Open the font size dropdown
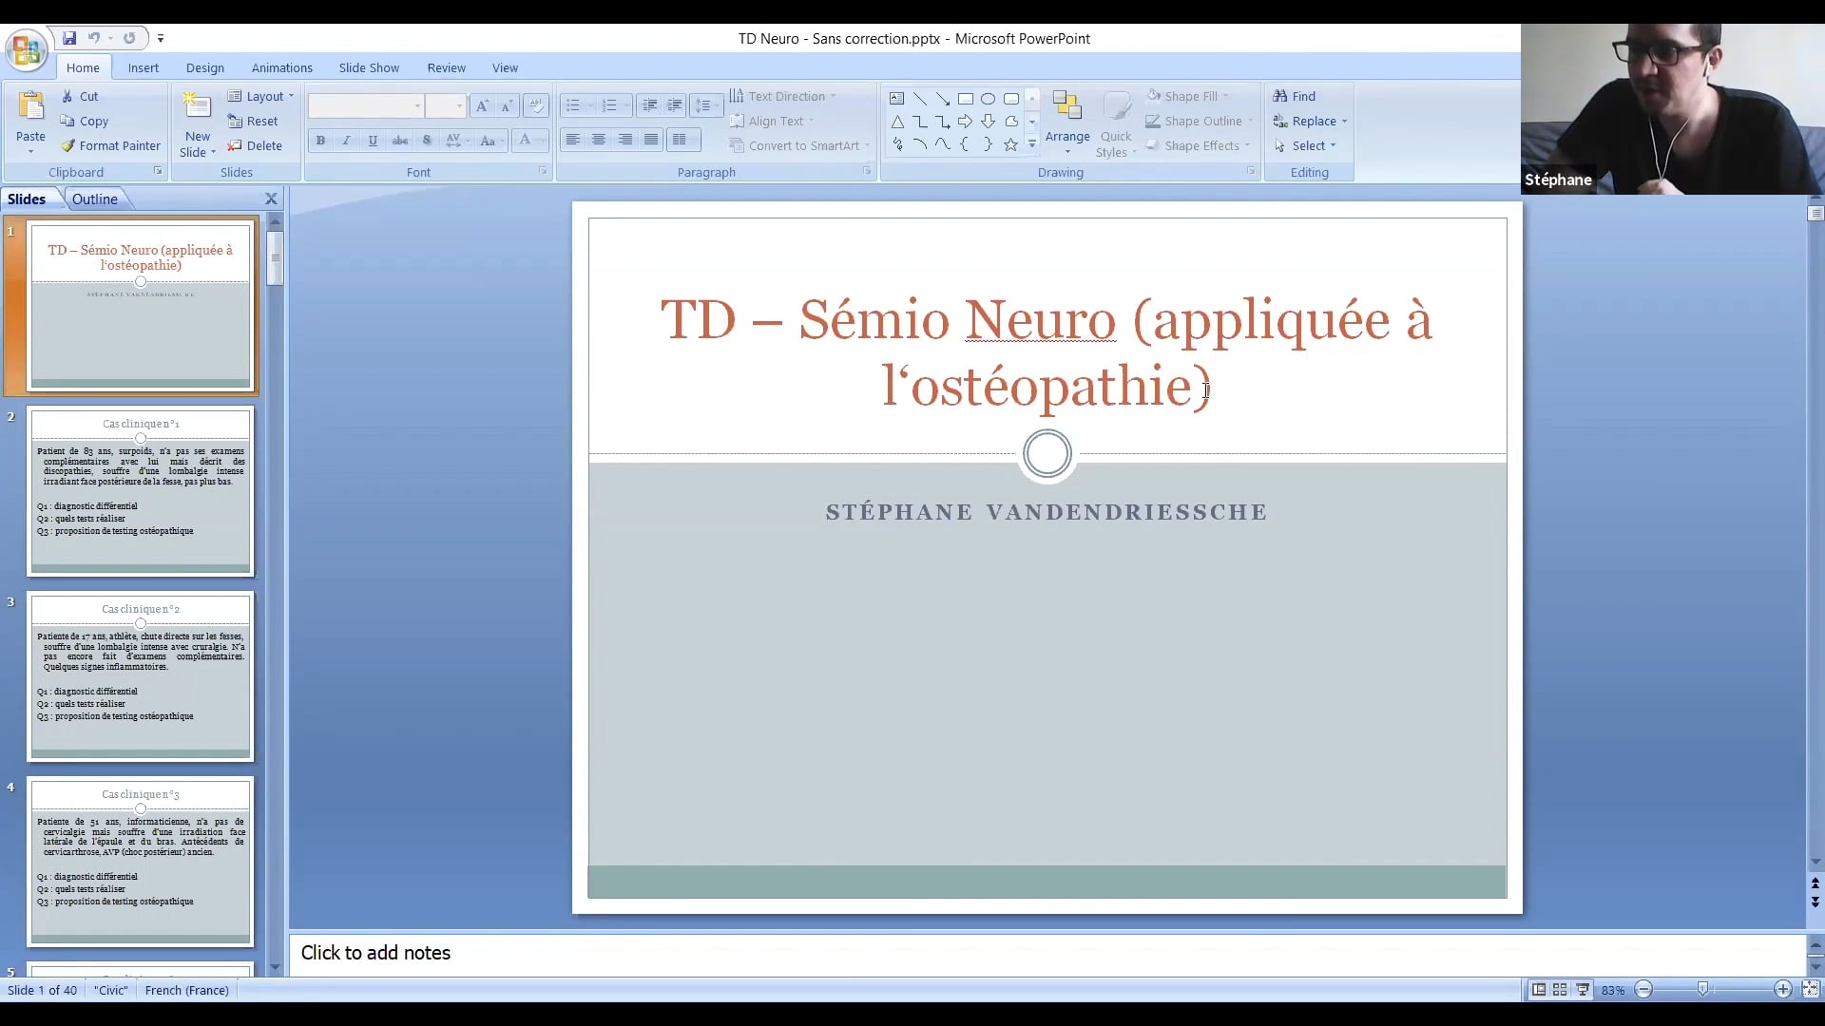This screenshot has height=1026, width=1825. 460,106
